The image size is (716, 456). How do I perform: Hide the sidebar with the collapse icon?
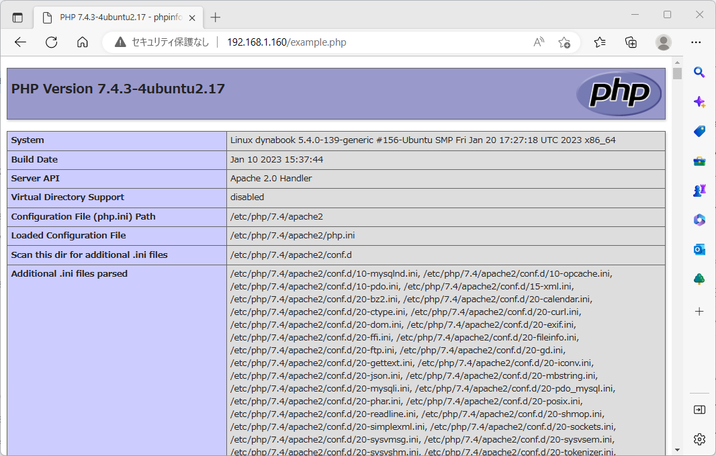tap(699, 410)
